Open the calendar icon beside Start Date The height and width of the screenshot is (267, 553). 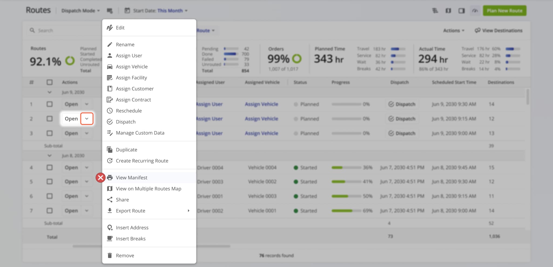click(127, 11)
